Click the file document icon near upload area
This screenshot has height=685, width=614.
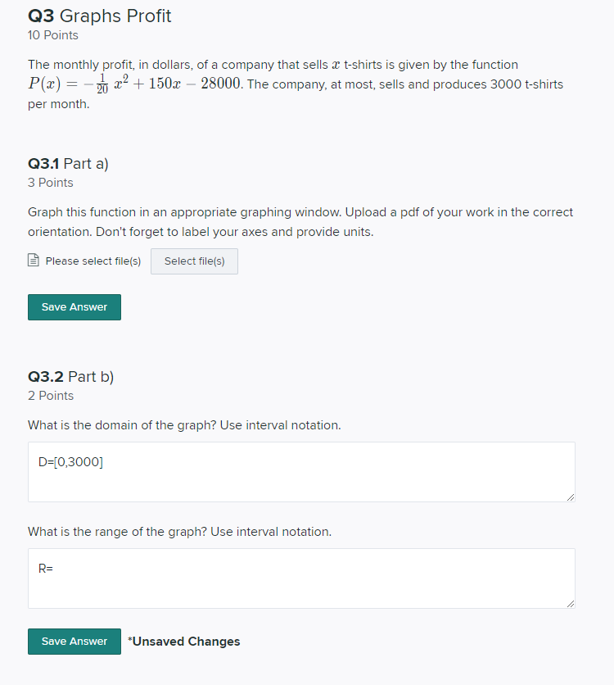pos(33,261)
